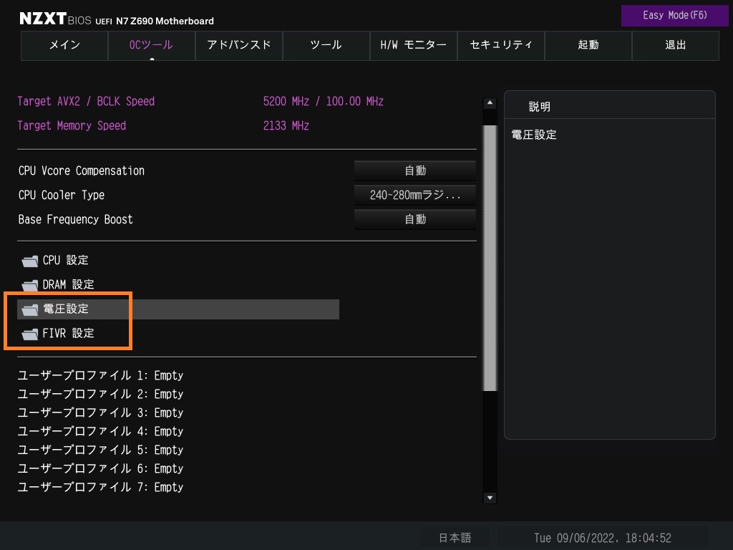Image resolution: width=733 pixels, height=550 pixels.
Task: Select ユーザープロファイル 4: Empty
Action: [100, 431]
